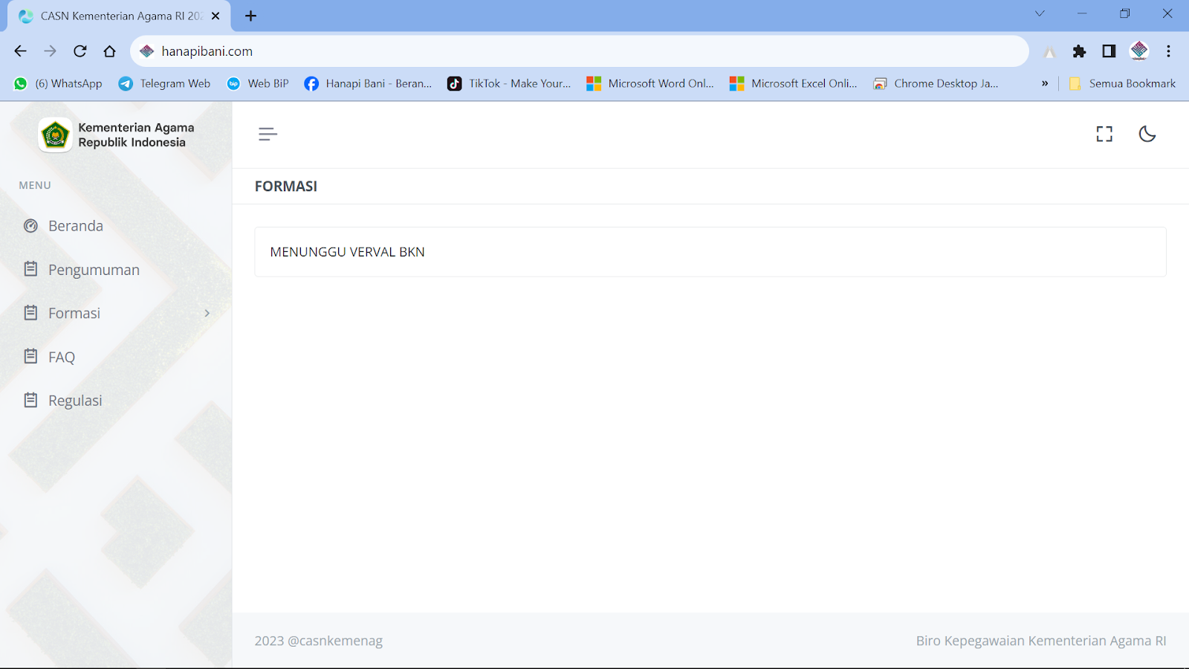This screenshot has height=669, width=1189.
Task: Click the FAQ clipboard icon
Action: point(30,356)
